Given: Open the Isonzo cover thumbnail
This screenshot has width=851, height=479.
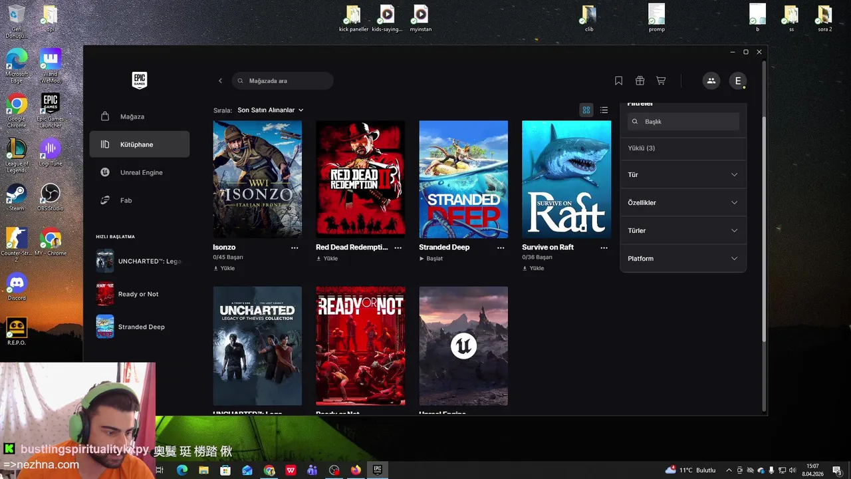Looking at the screenshot, I should (x=257, y=179).
